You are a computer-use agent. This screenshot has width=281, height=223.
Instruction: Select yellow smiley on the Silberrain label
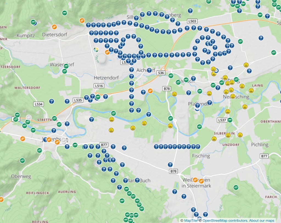click(227, 135)
